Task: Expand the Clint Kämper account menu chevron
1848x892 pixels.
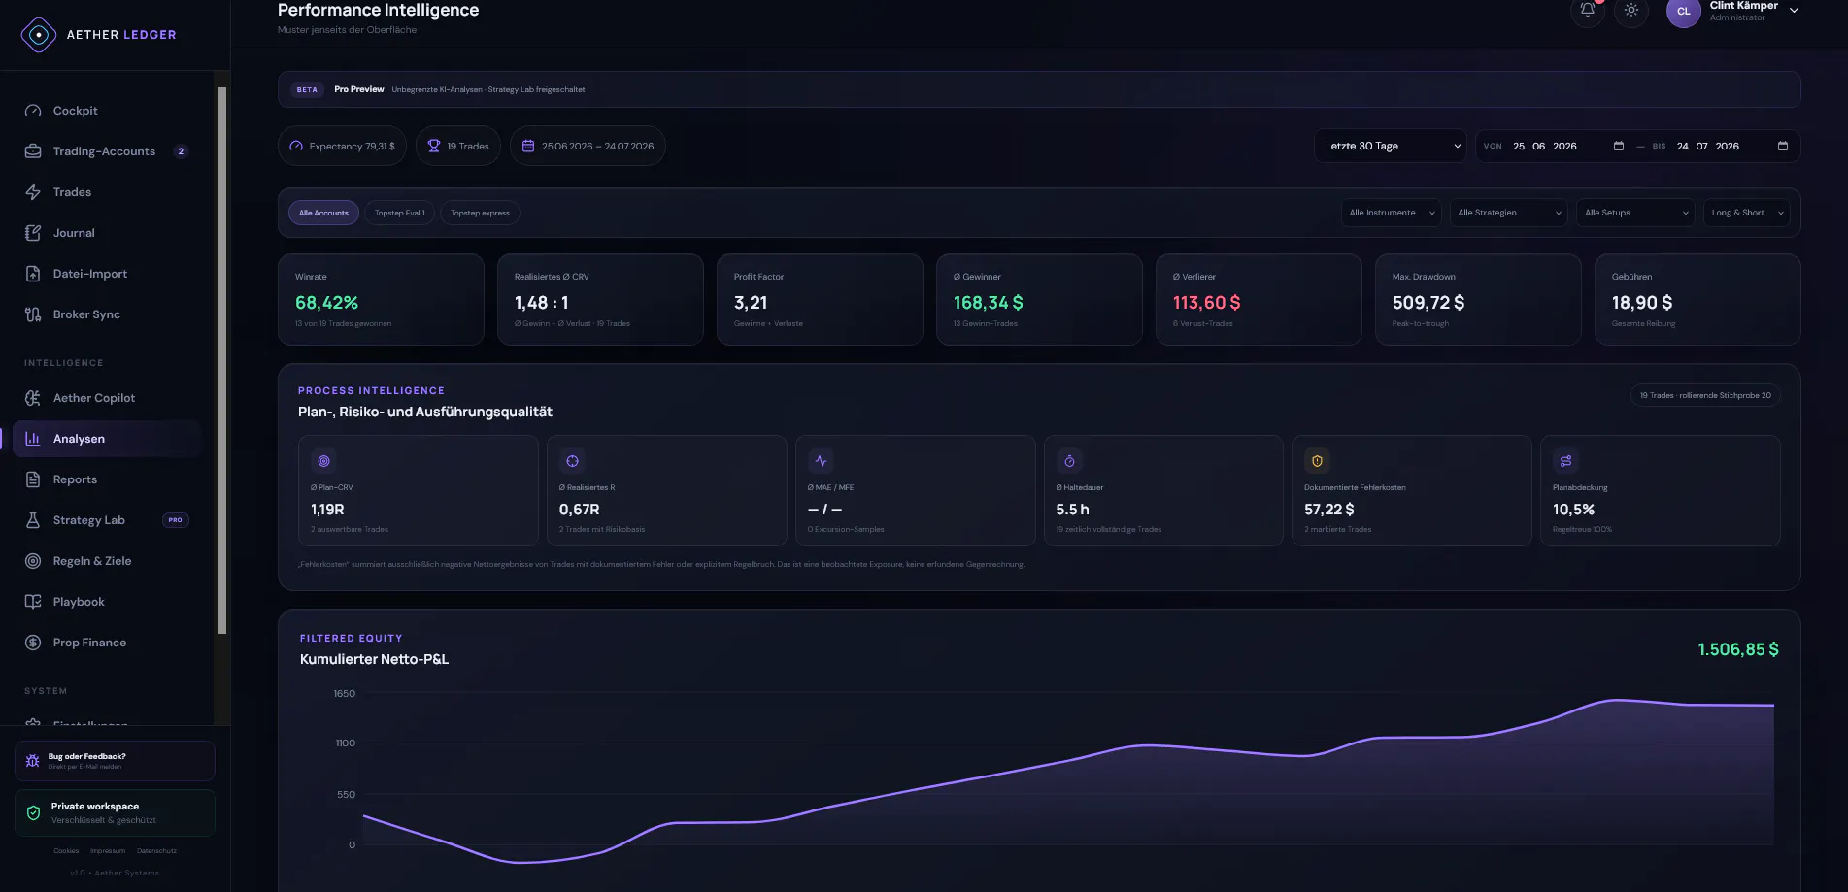Action: [x=1794, y=11]
